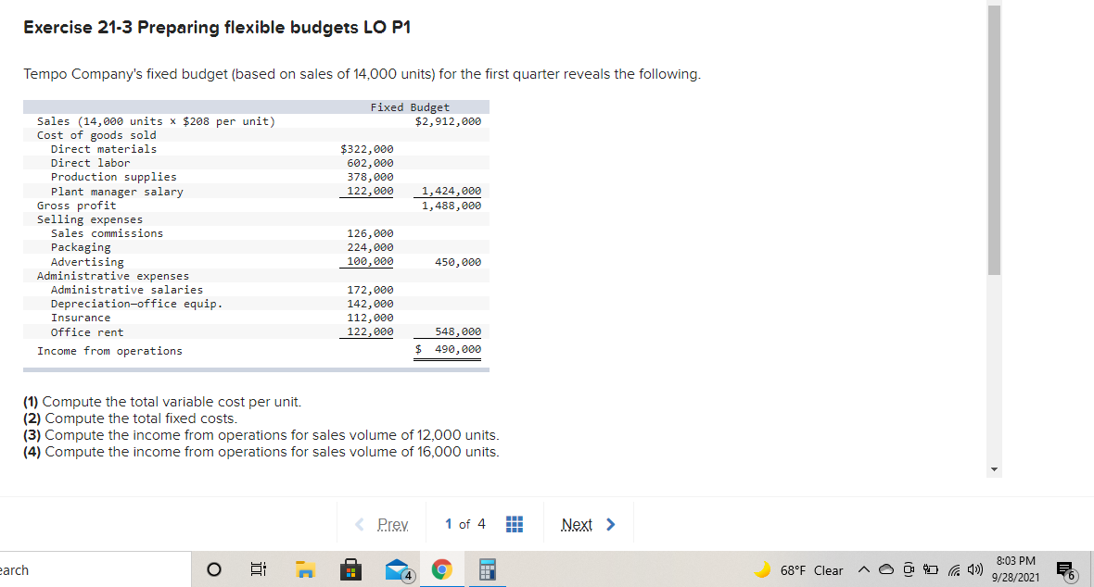Check battery status in the system tray

coord(933,571)
